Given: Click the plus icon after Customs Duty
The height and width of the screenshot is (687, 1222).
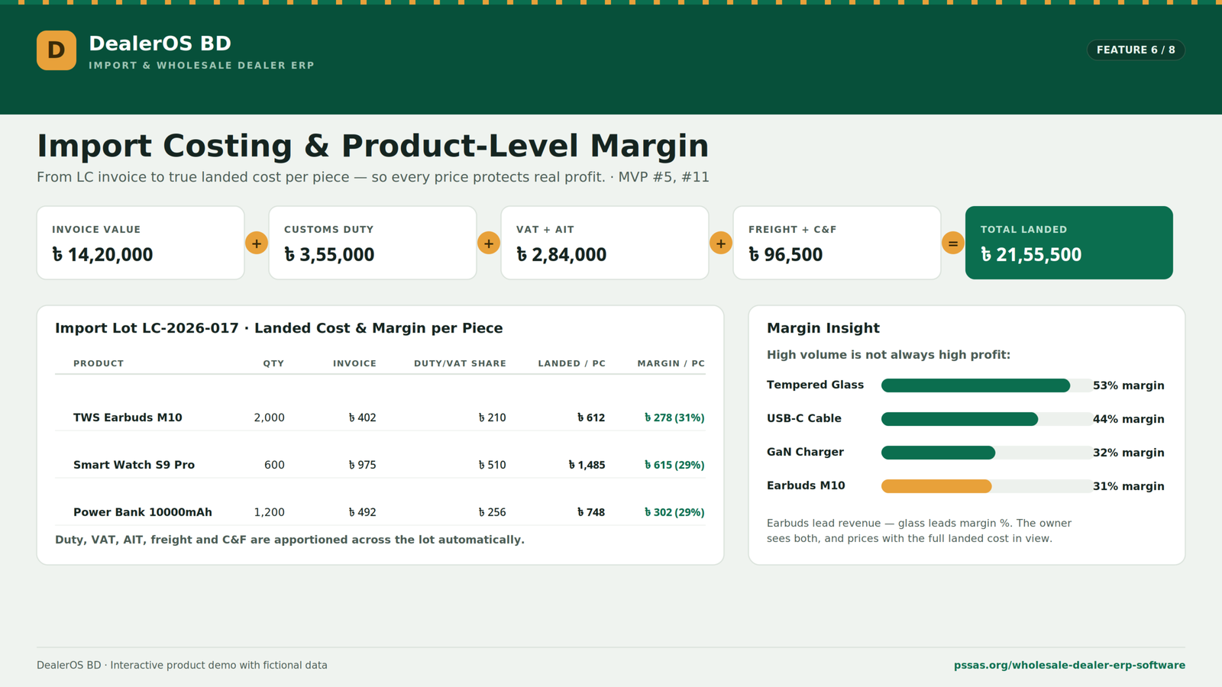Looking at the screenshot, I should [489, 244].
